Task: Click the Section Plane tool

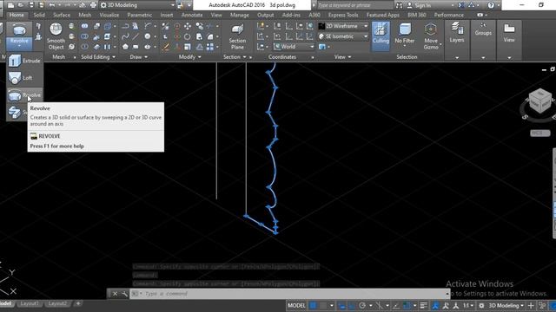Action: pyautogui.click(x=237, y=36)
